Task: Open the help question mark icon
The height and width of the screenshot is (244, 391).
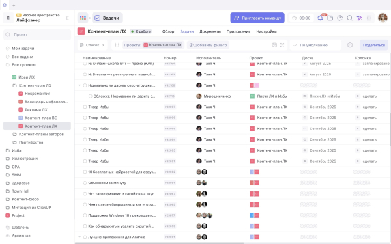Action: coord(340,18)
